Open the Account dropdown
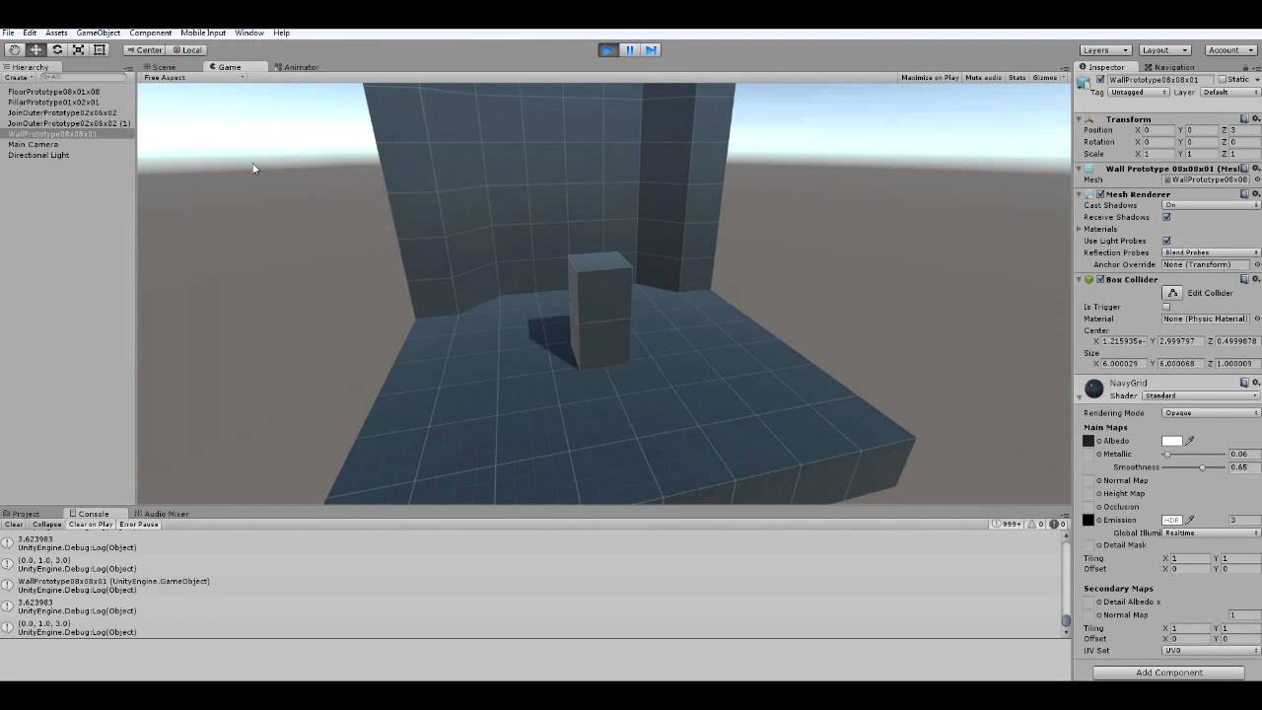1262x710 pixels. 1230,49
